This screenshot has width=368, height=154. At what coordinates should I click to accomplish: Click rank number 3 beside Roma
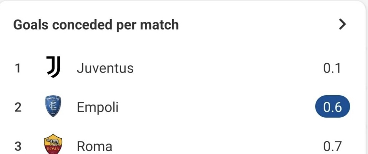pos(18,147)
